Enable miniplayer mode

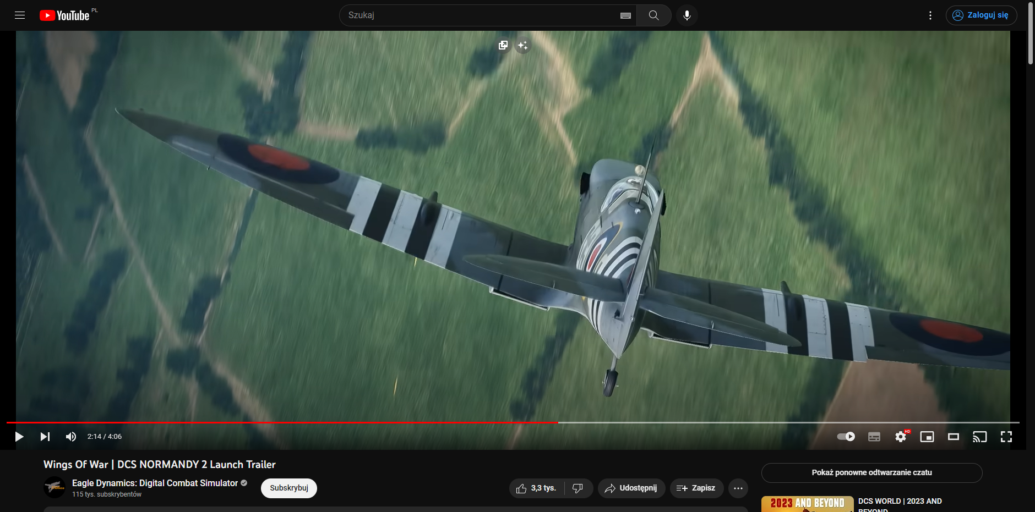927,437
